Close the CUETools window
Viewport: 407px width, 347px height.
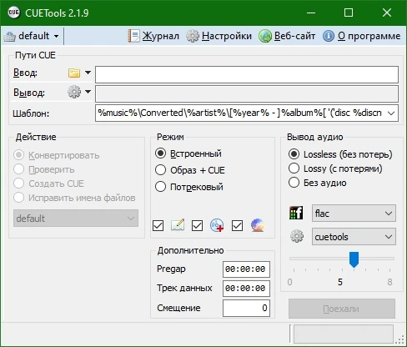(x=387, y=13)
